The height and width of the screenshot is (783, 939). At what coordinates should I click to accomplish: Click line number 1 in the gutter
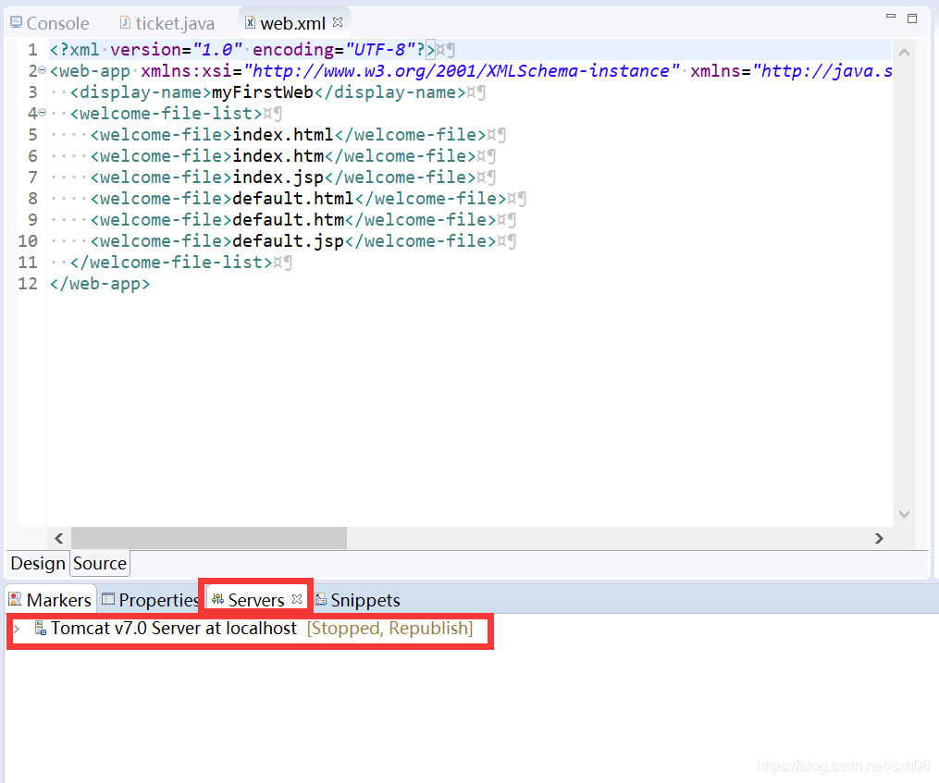(32, 49)
